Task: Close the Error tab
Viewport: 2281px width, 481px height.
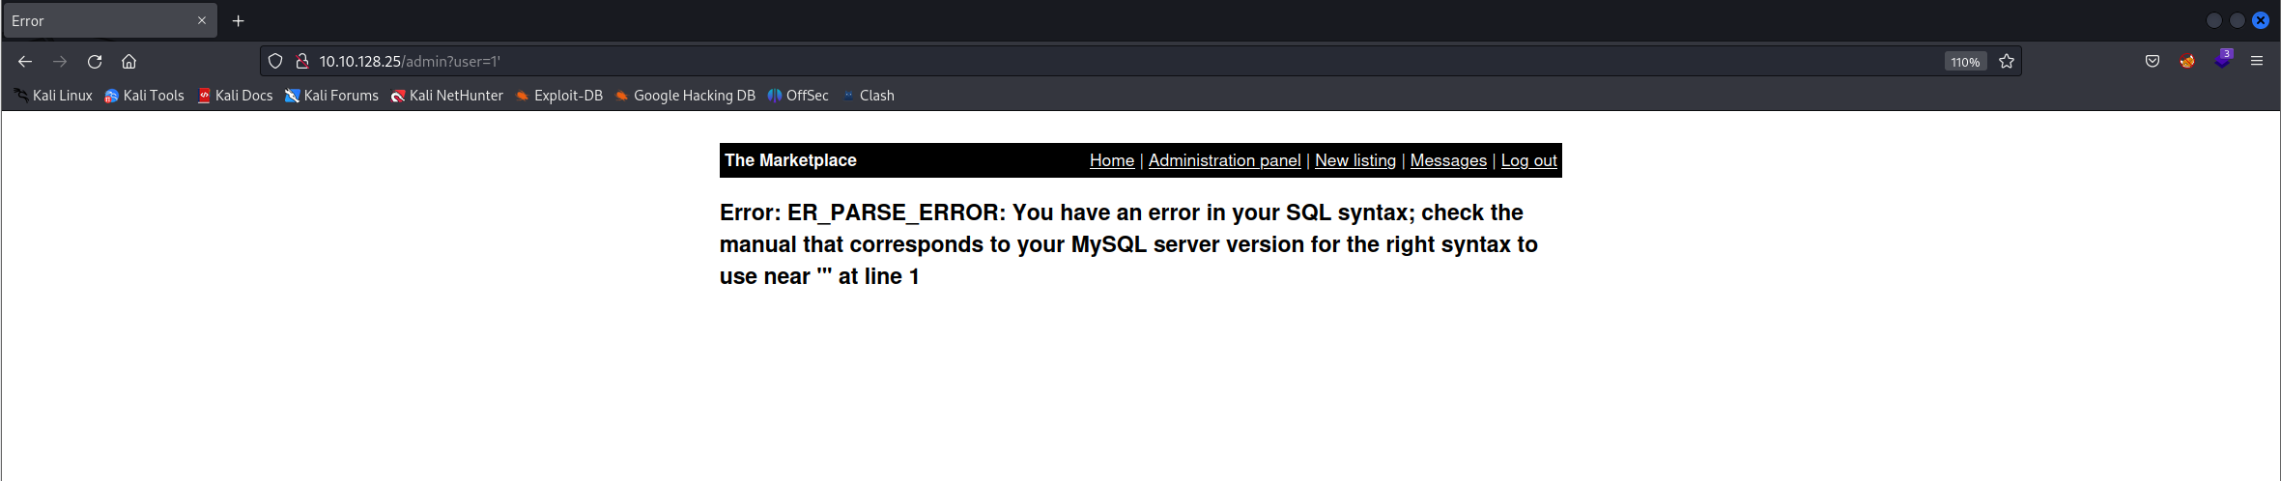Action: click(x=202, y=21)
